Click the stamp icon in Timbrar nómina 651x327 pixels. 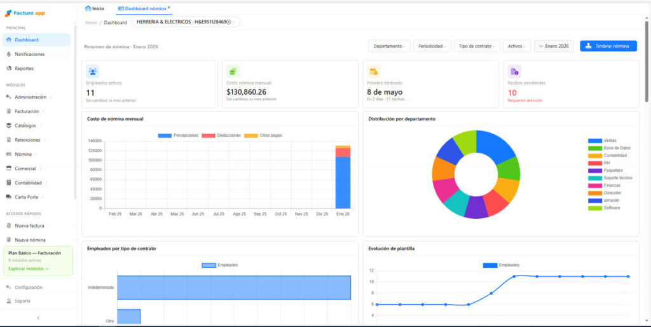point(588,46)
